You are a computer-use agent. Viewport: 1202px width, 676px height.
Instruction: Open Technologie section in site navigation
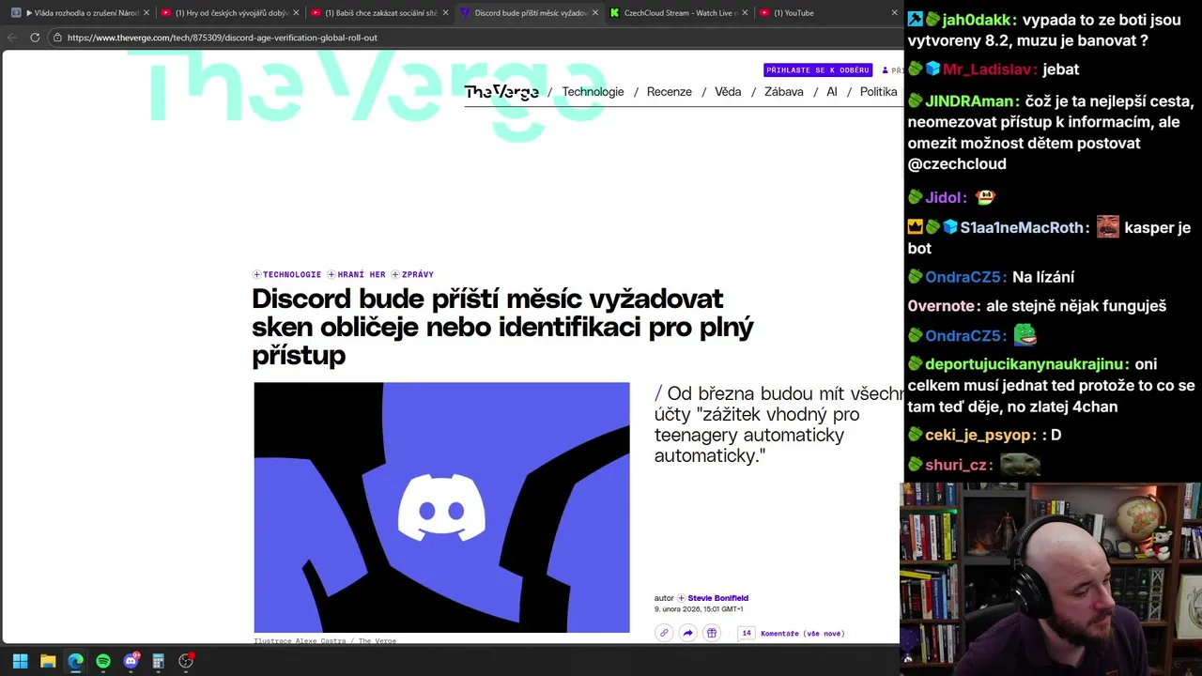[593, 91]
